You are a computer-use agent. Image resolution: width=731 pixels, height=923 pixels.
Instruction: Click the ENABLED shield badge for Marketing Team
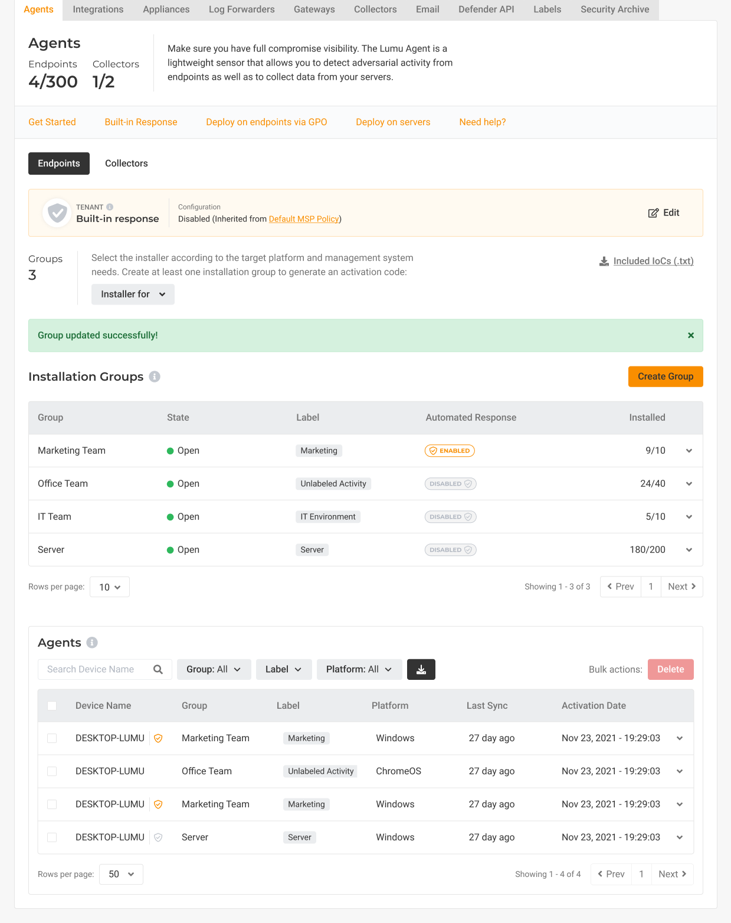[x=450, y=451]
